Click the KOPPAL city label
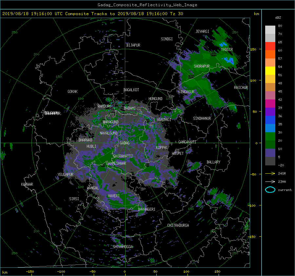The width and height of the screenshot is (295, 276). click(162, 147)
